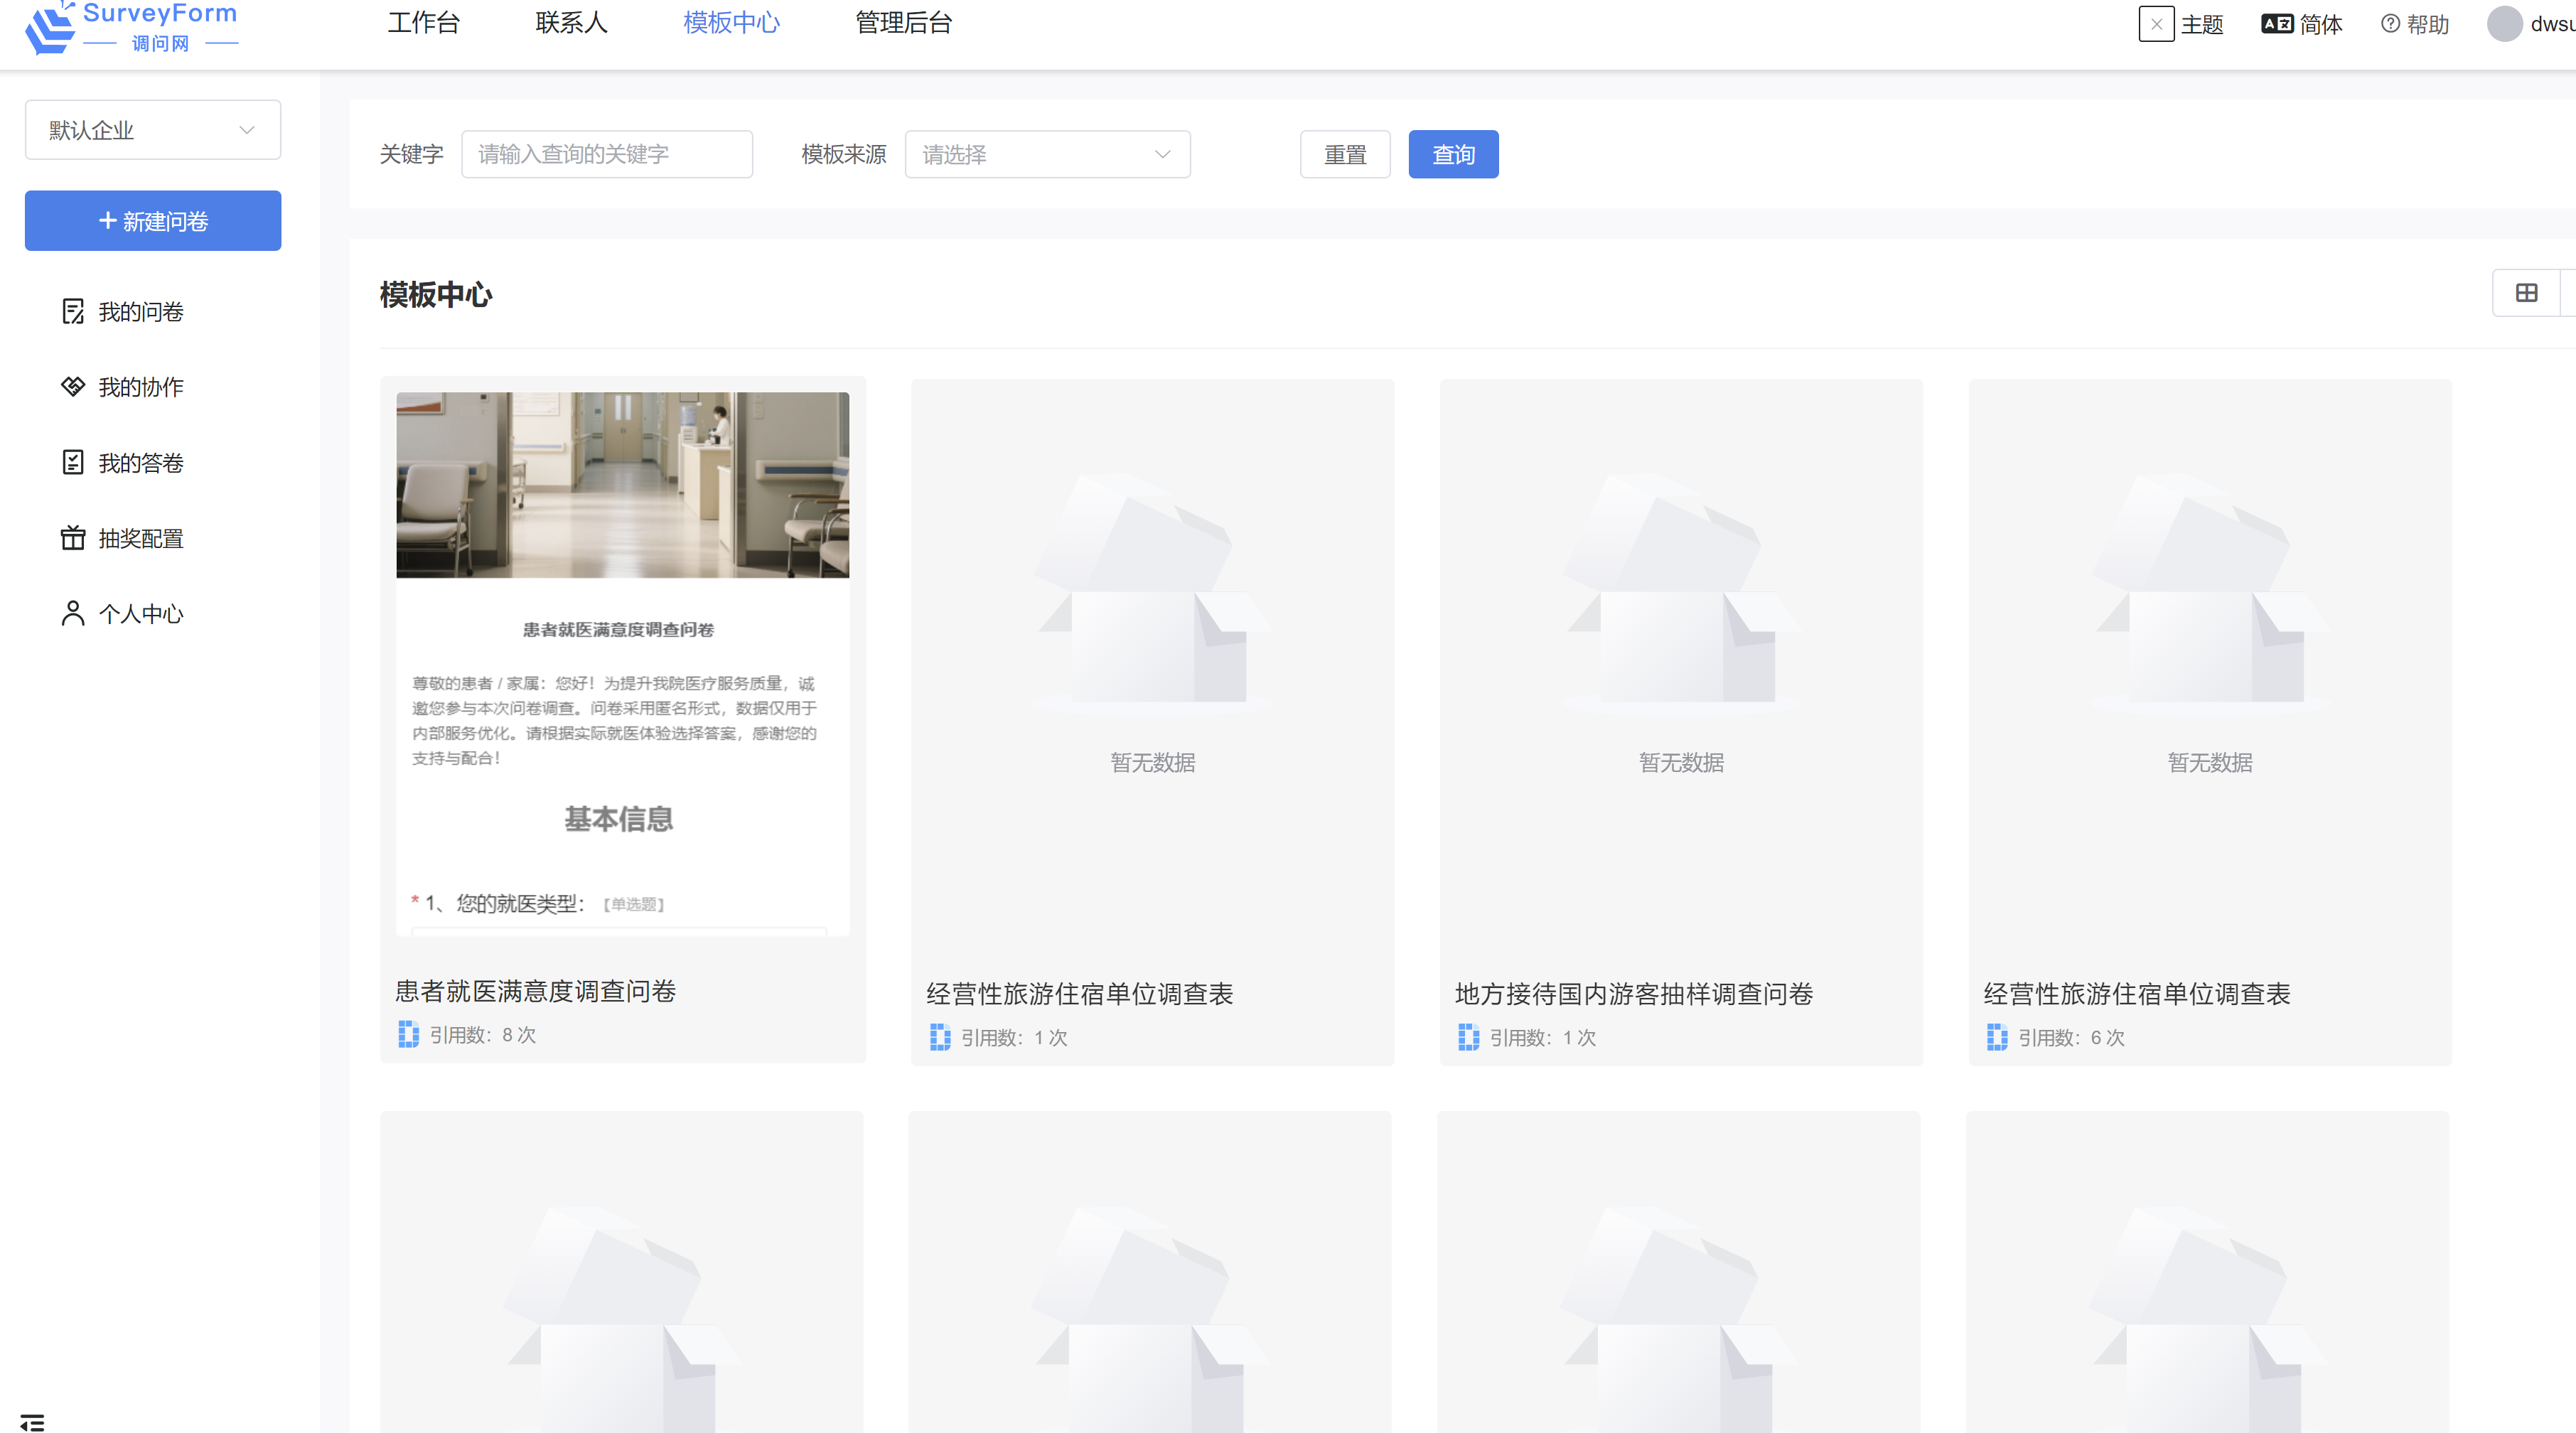Toggle language via 简体 icon
The width and height of the screenshot is (2576, 1433).
click(2277, 24)
